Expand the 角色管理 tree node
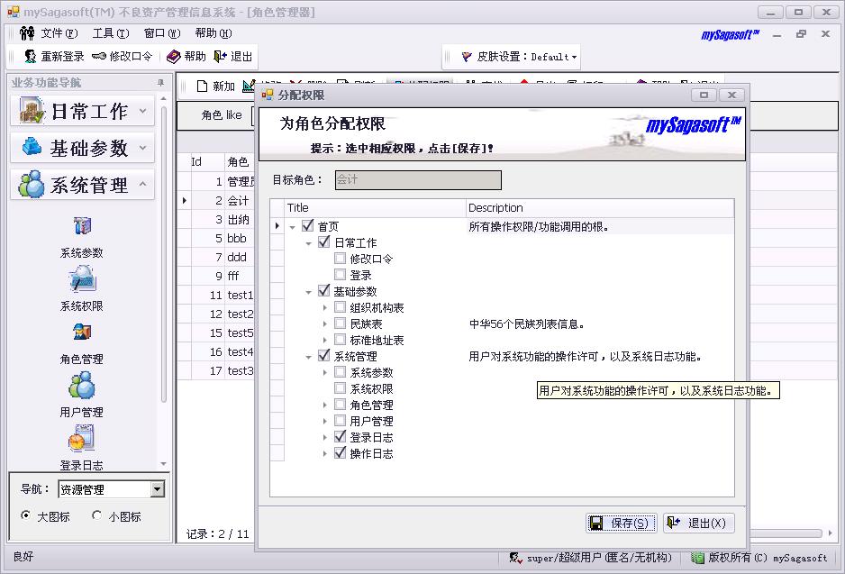Screen dimensions: 845x574 click(324, 405)
